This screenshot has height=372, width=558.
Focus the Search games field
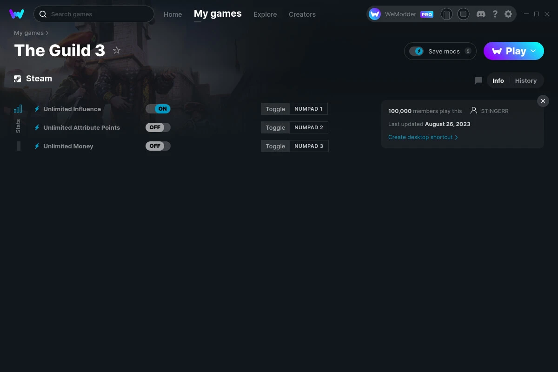click(94, 14)
